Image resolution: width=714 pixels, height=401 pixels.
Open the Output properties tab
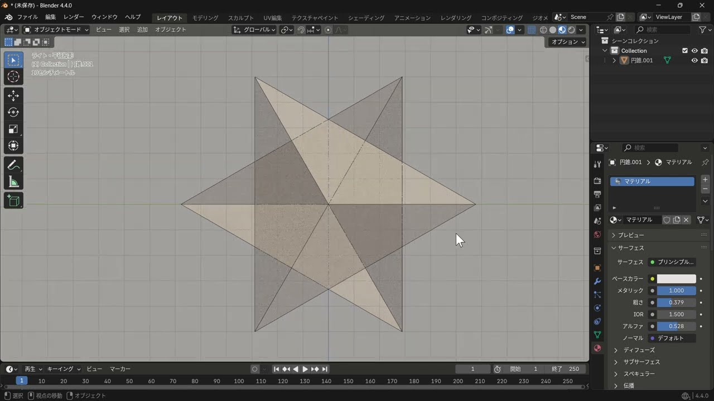coord(597,194)
